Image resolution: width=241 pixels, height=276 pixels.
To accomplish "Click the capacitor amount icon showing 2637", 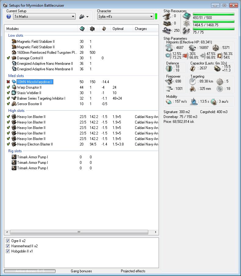I will pyautogui.click(x=193, y=68).
